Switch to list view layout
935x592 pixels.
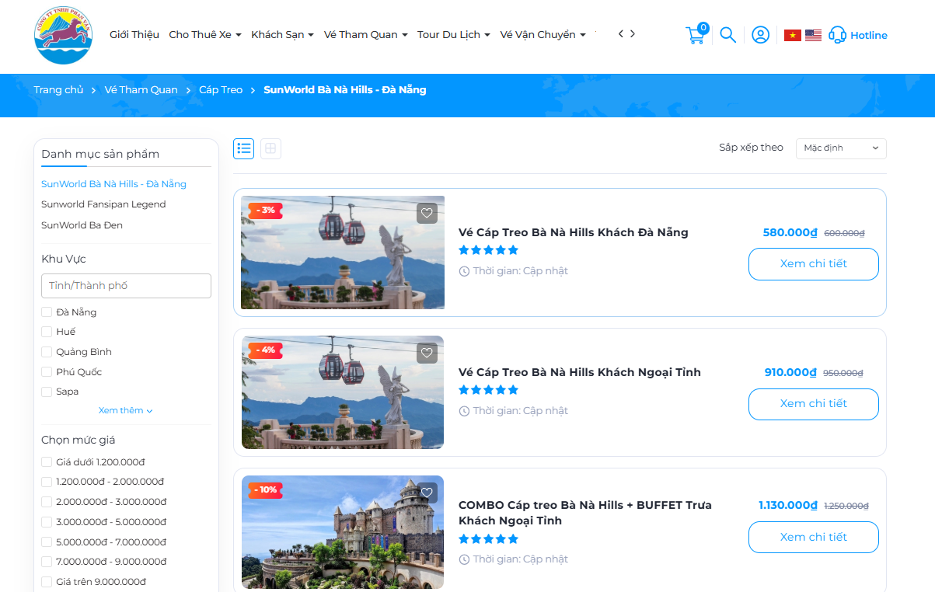coord(244,148)
